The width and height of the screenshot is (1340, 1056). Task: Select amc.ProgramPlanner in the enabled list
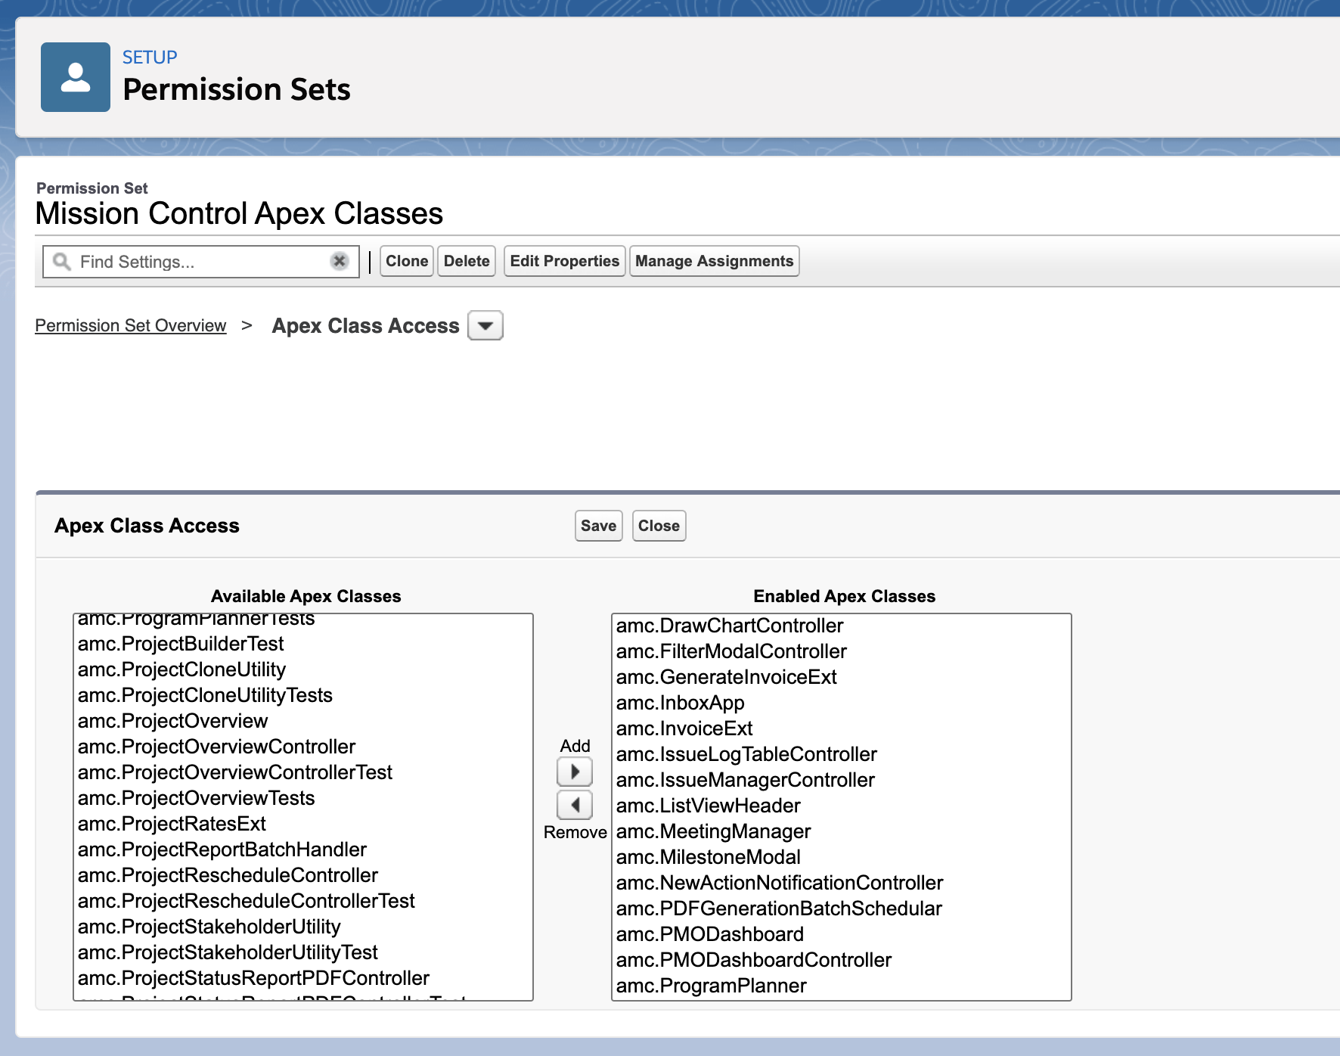click(x=710, y=986)
